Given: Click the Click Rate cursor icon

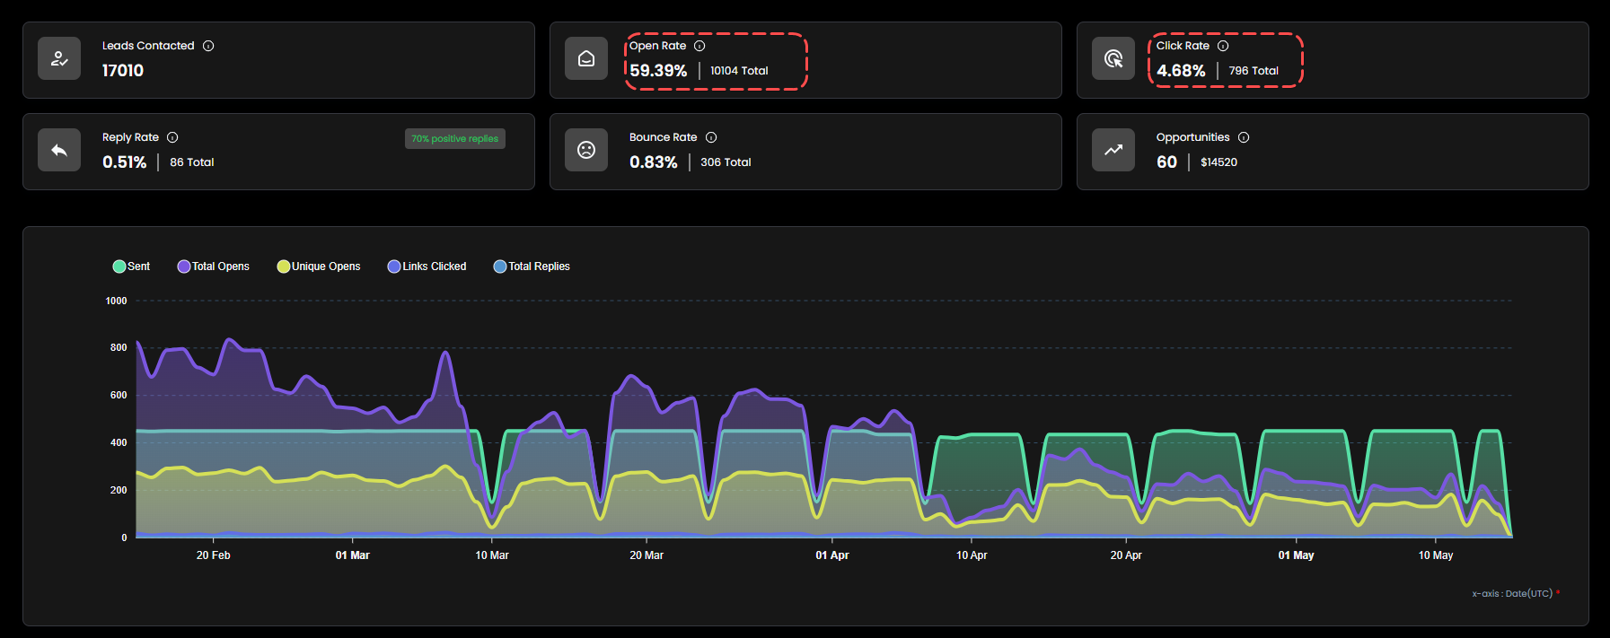Looking at the screenshot, I should [1113, 59].
